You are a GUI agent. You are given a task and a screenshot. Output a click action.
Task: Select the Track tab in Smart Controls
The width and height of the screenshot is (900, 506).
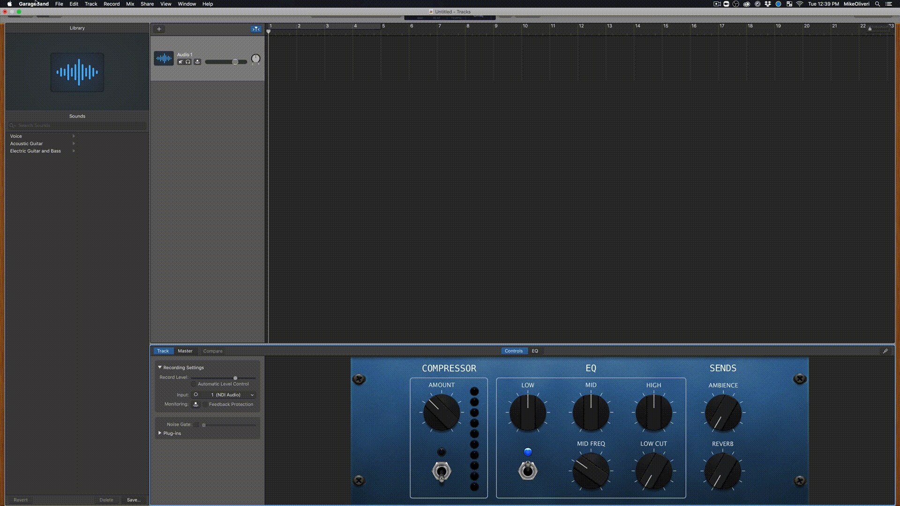(x=163, y=351)
